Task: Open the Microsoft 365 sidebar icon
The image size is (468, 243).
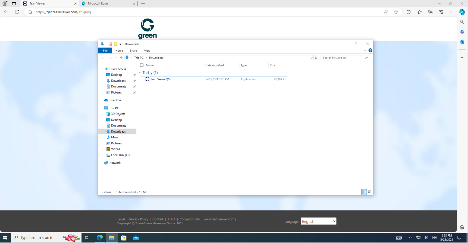Action: [x=462, y=32]
